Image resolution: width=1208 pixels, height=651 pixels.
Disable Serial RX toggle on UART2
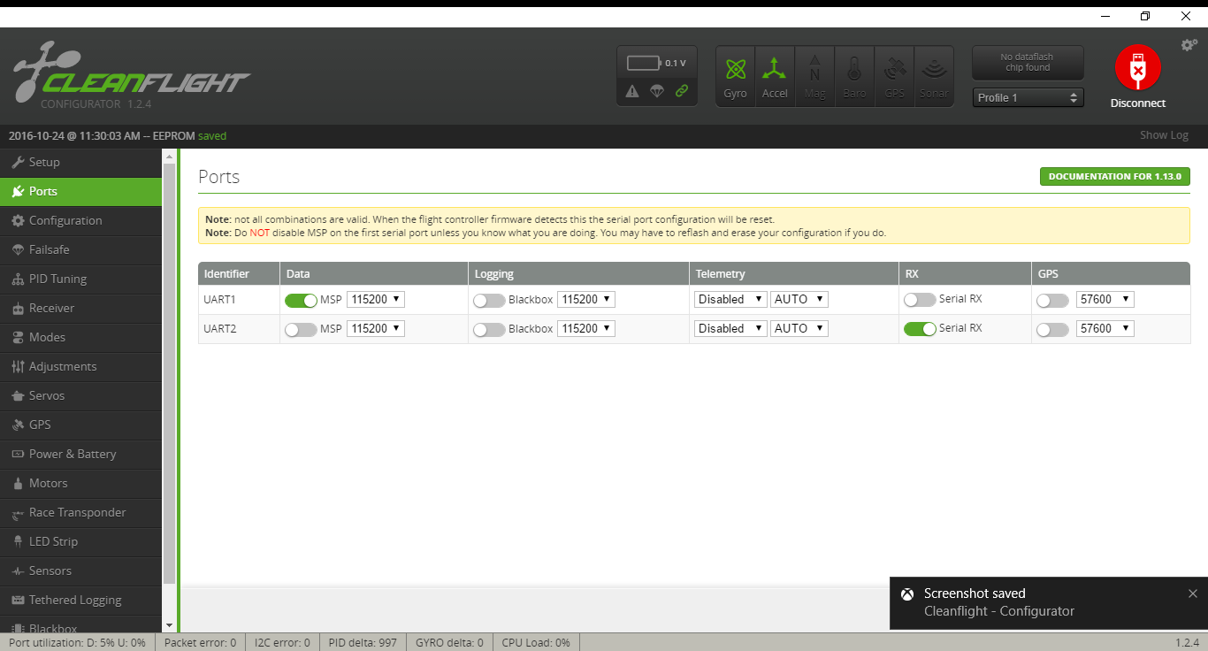click(920, 329)
